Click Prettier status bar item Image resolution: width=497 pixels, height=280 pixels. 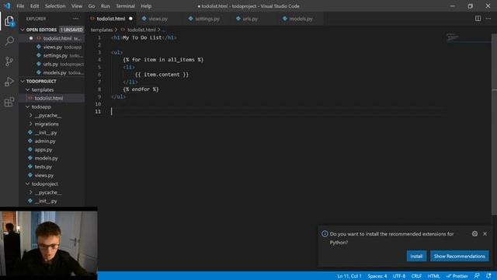pyautogui.click(x=457, y=276)
